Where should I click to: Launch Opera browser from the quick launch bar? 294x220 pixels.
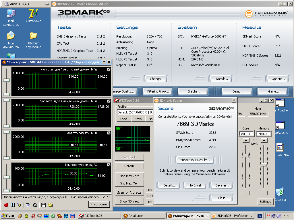[x=33, y=216]
